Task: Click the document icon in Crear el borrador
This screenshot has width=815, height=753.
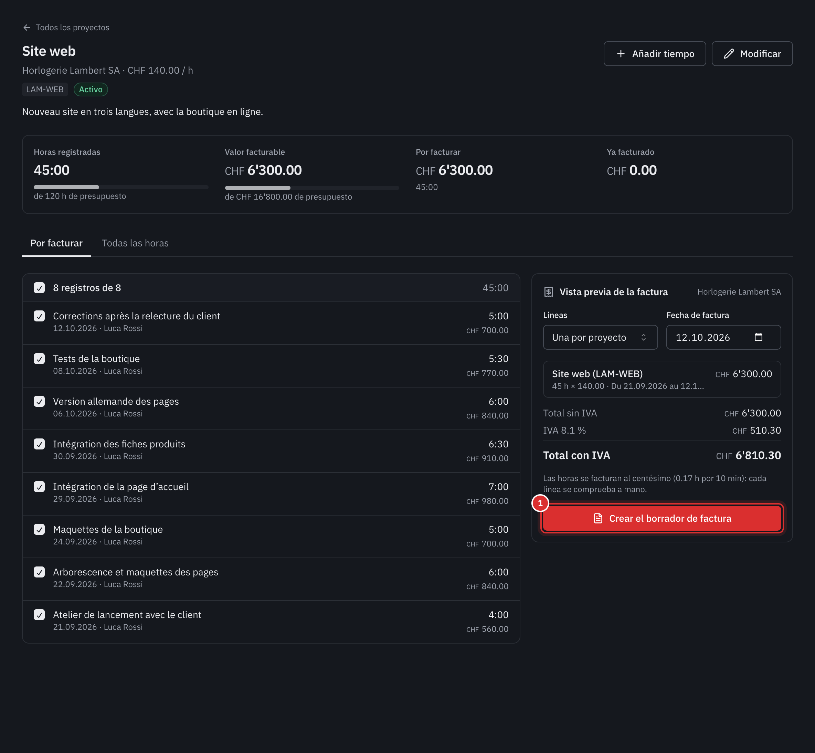Action: point(598,518)
